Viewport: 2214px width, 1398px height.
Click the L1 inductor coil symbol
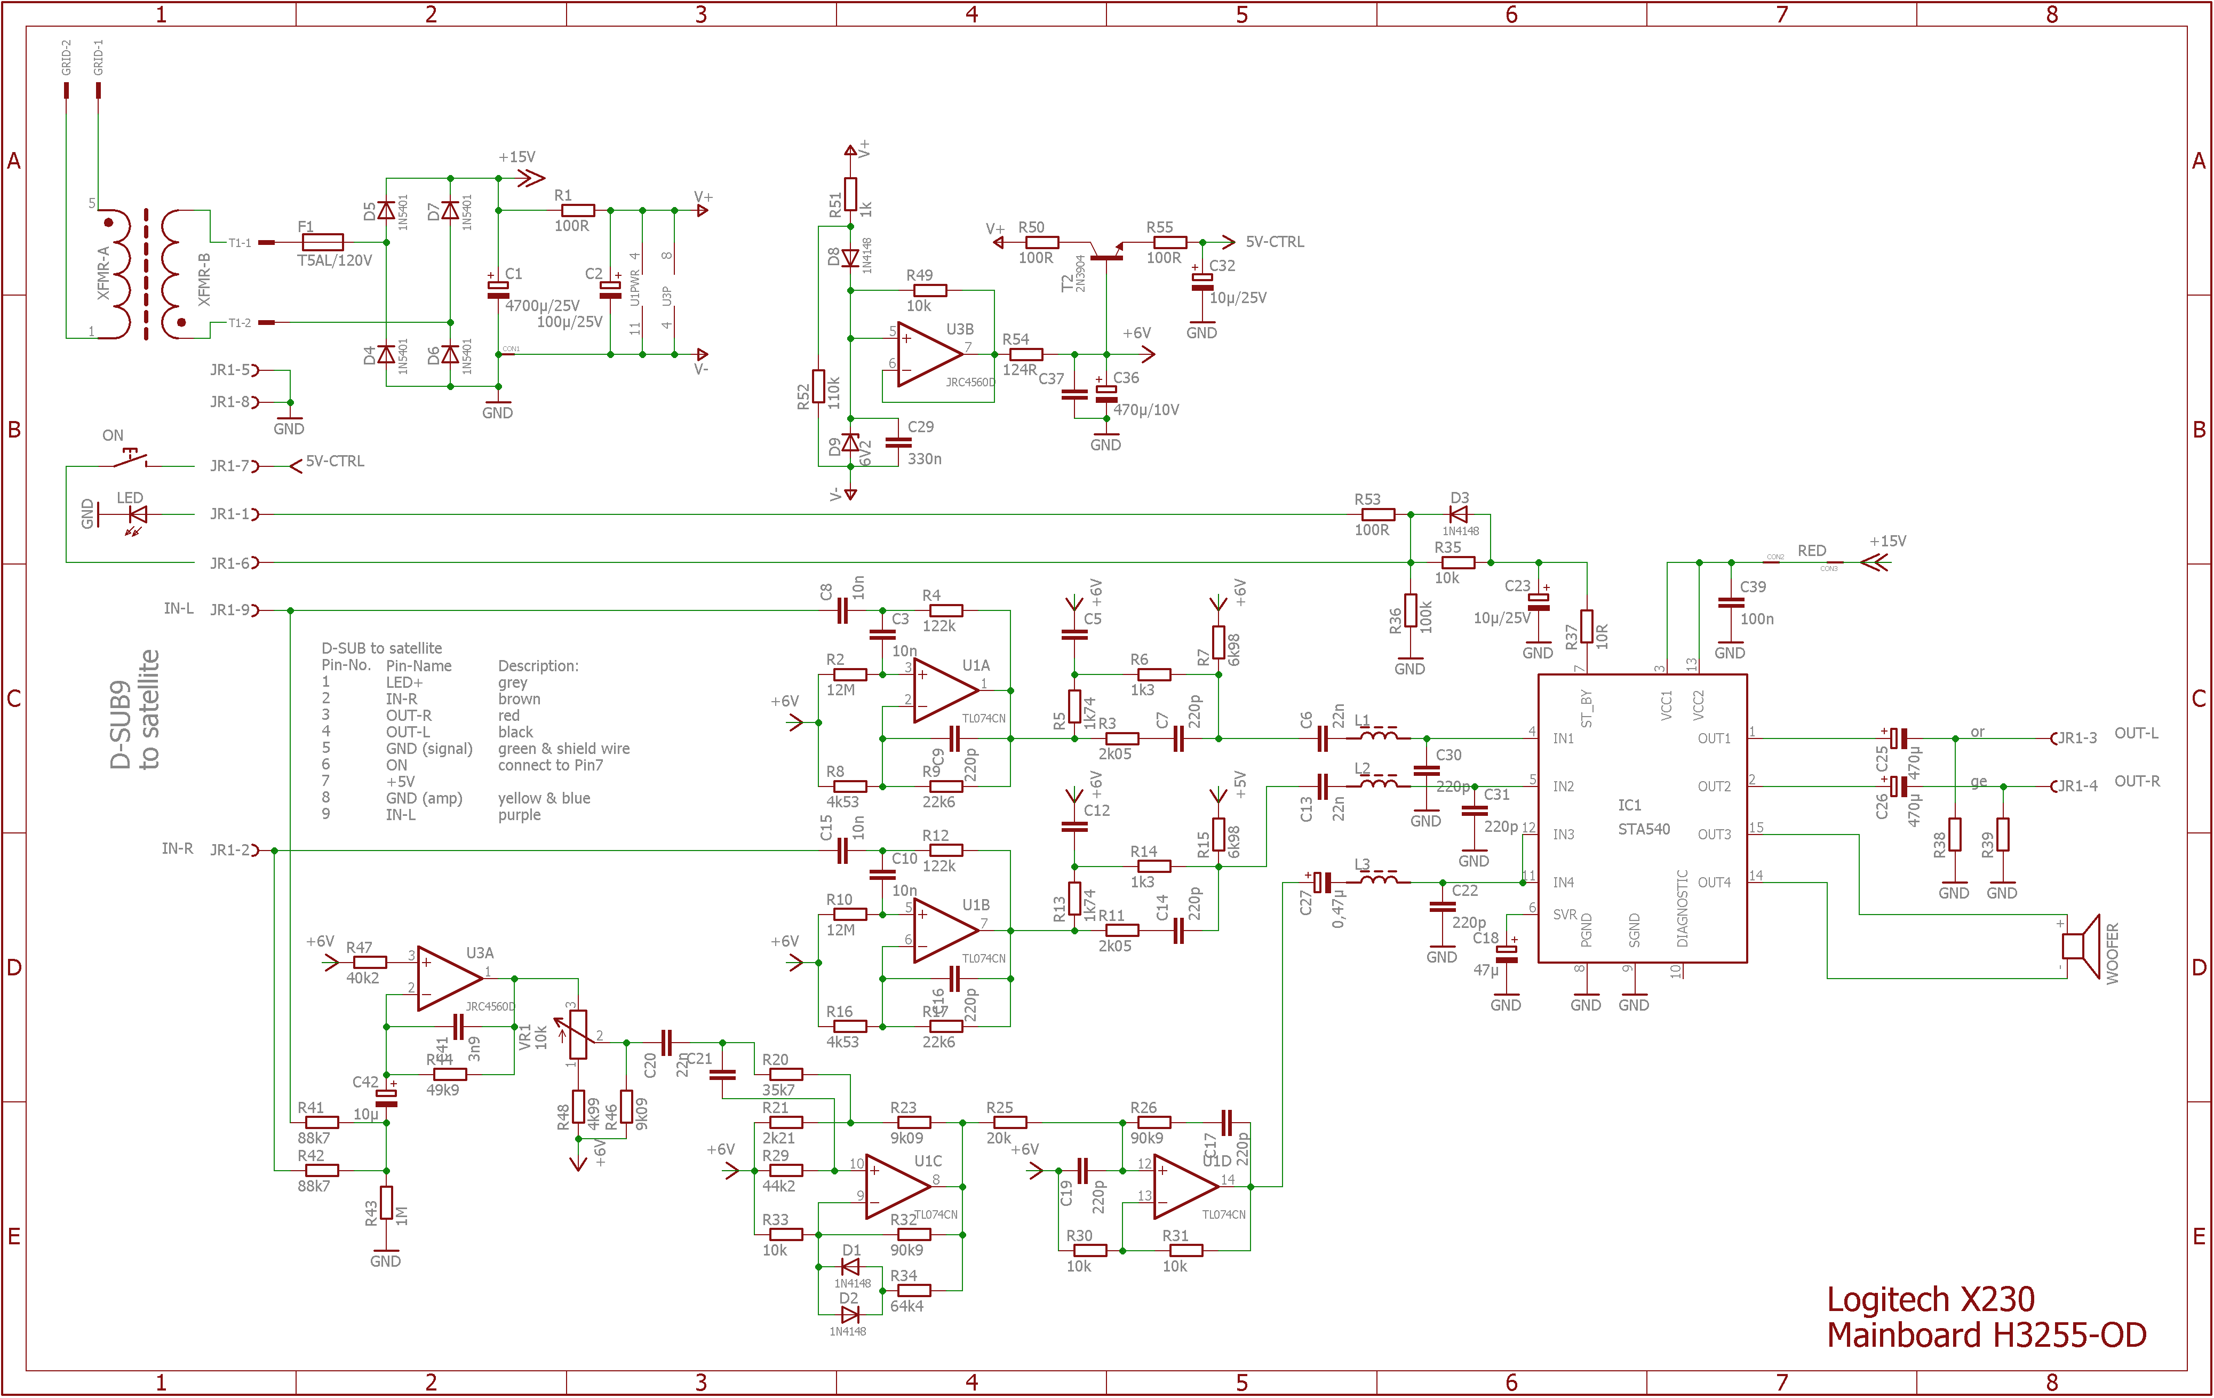[x=1378, y=735]
